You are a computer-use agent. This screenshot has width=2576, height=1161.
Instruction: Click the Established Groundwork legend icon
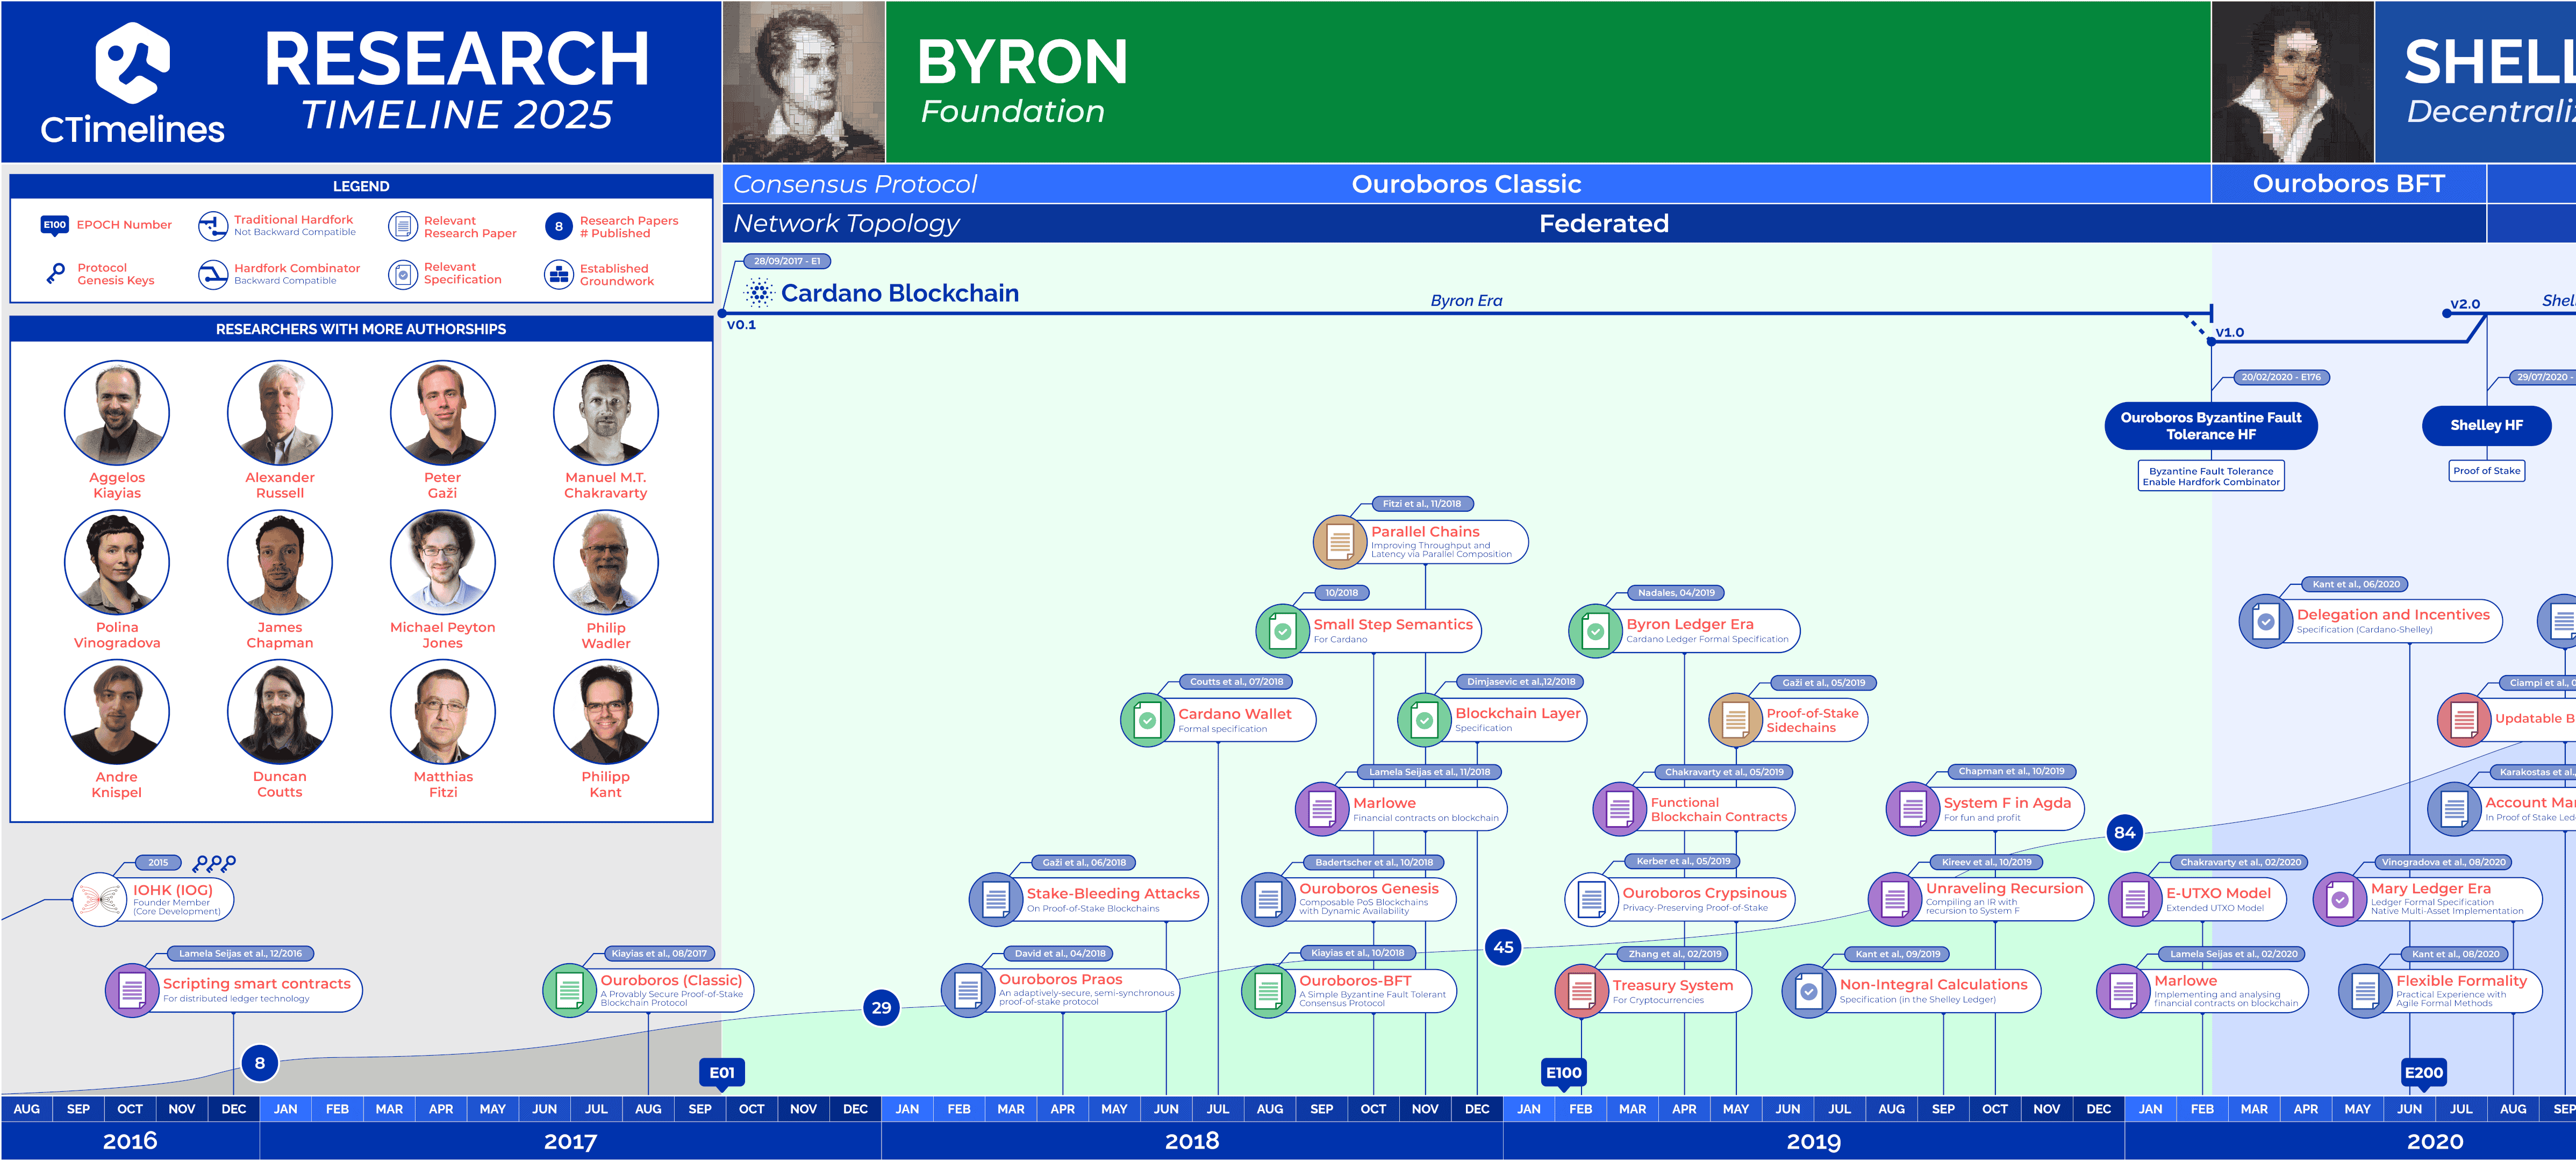[558, 273]
